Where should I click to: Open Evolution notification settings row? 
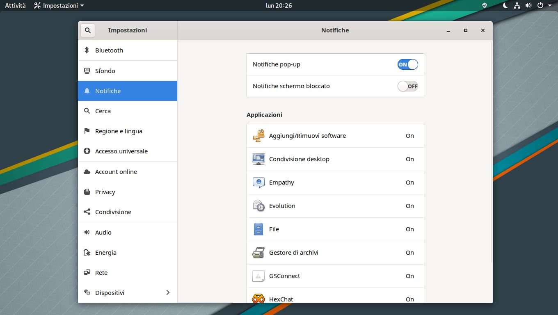tap(335, 206)
